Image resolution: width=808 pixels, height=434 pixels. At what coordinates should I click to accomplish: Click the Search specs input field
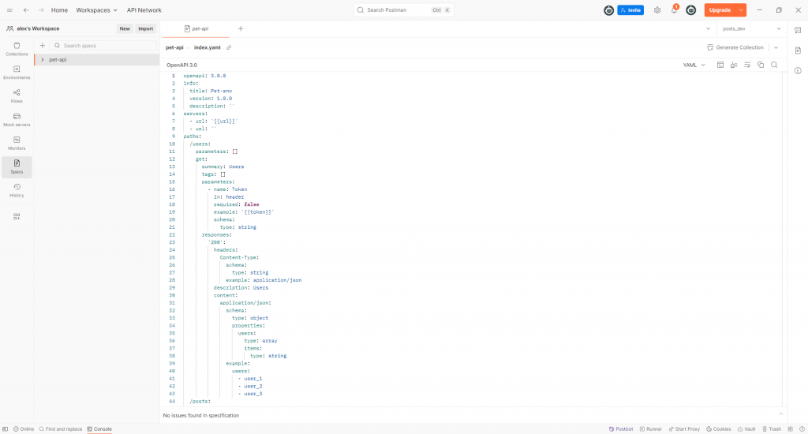pos(99,46)
